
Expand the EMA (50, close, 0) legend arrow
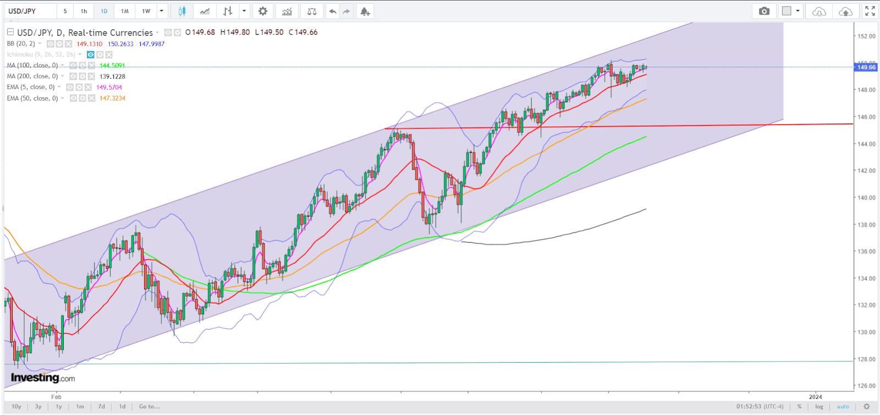tap(62, 98)
